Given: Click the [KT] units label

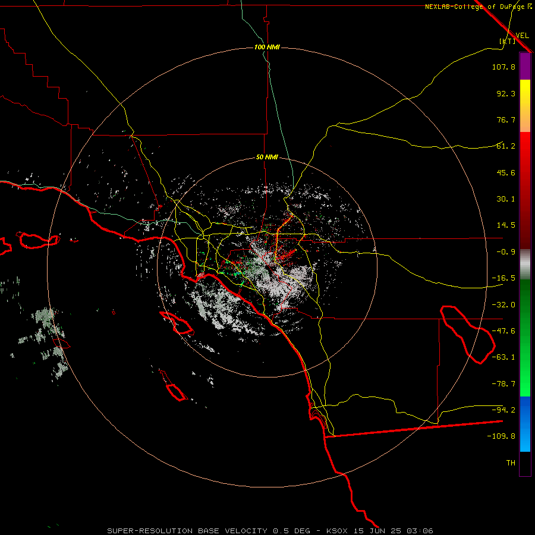Looking at the screenshot, I should click(508, 41).
